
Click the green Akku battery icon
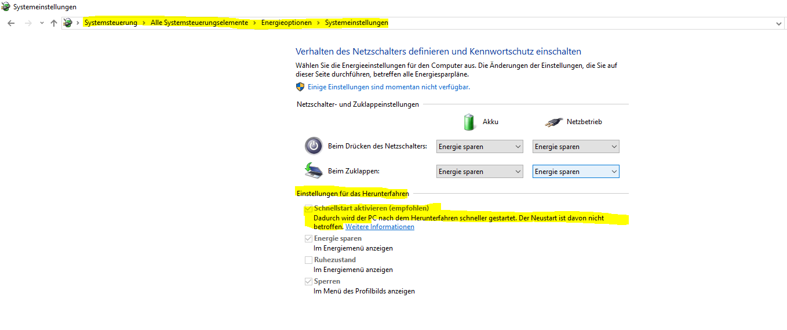469,122
